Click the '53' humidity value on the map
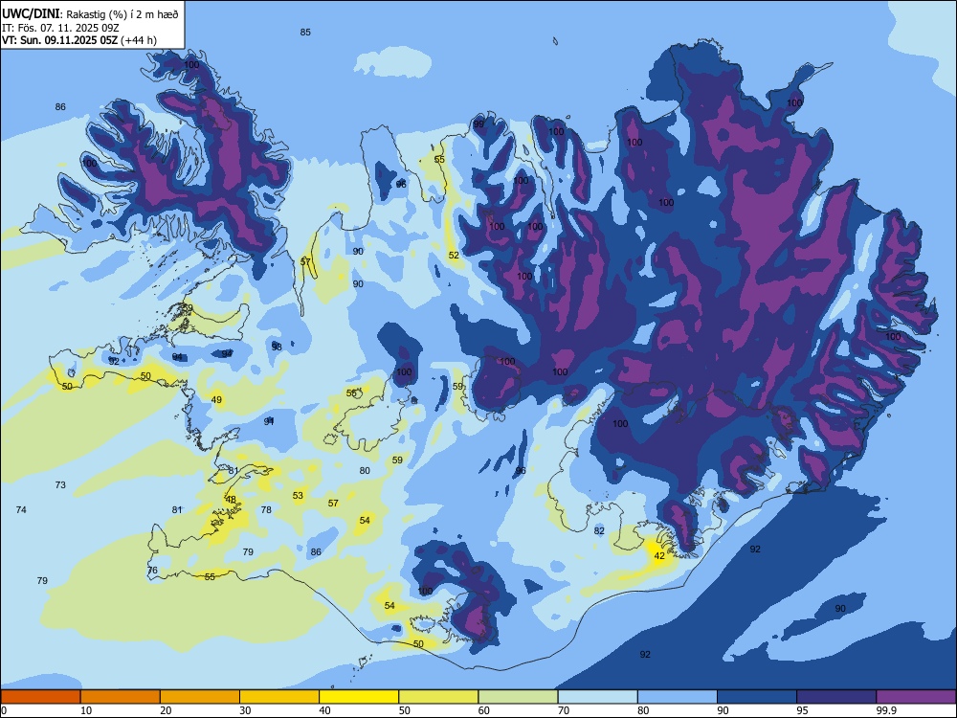This screenshot has height=718, width=957. point(298,496)
